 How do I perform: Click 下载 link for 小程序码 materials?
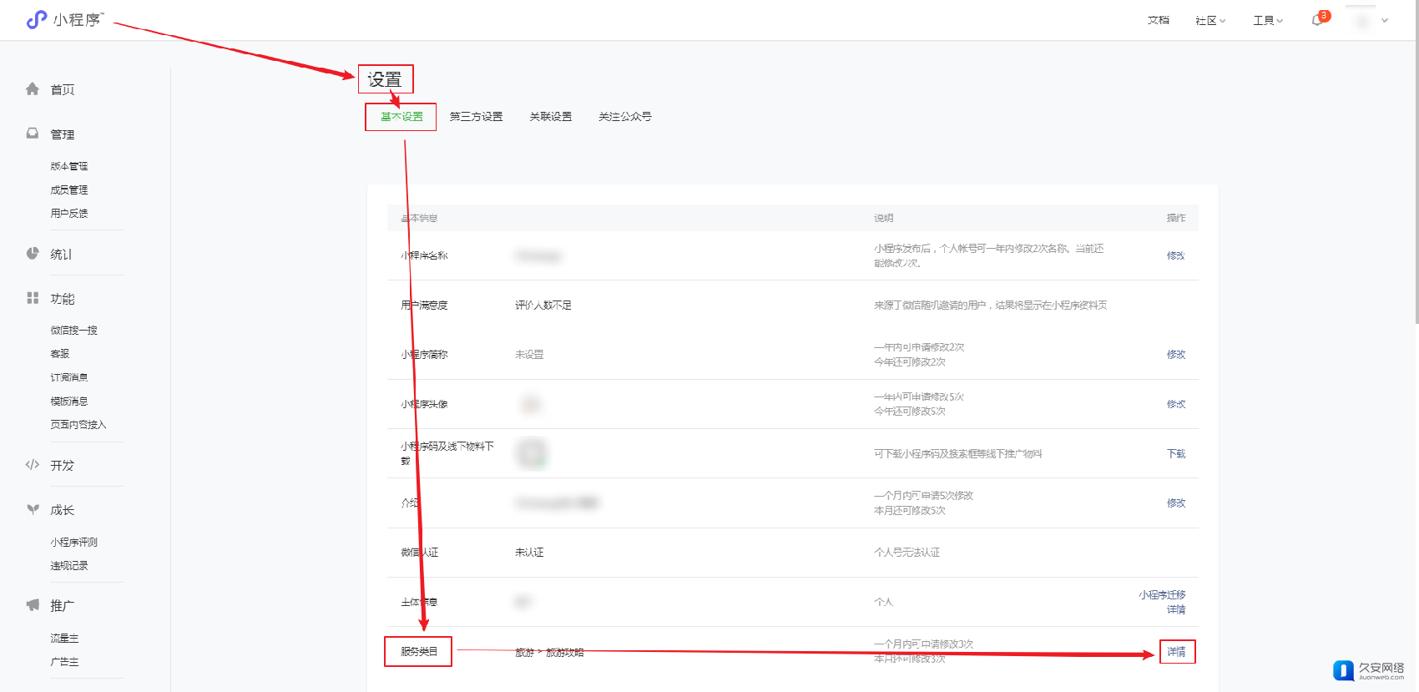(1176, 454)
